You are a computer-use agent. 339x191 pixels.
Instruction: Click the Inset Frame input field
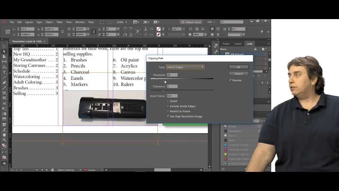tap(172, 96)
